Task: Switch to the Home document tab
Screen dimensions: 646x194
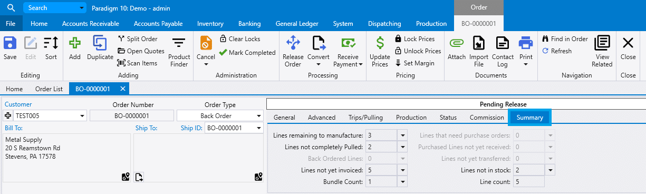Action: coord(14,89)
